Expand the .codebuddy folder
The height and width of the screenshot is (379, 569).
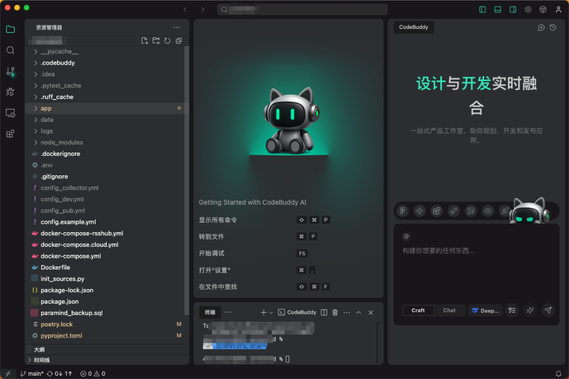pyautogui.click(x=107, y=63)
